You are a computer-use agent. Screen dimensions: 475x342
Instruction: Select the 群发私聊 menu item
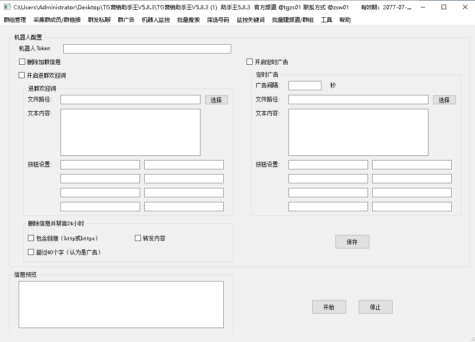(99, 20)
